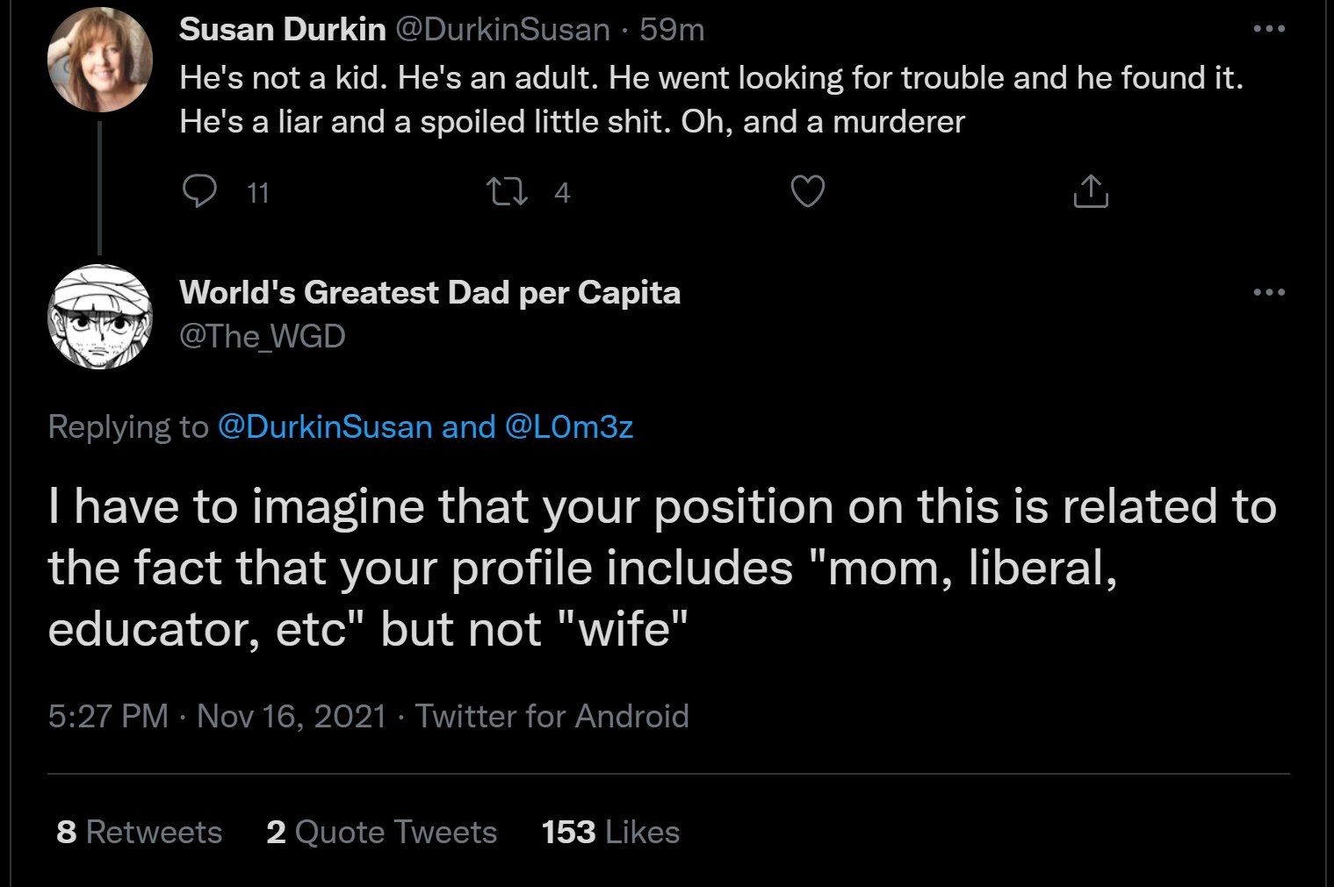Open Susan Durkin's profile picture
Image resolution: width=1334 pixels, height=887 pixels.
(100, 61)
